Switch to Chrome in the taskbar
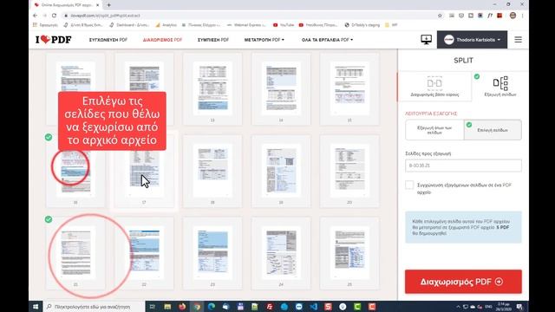 (x=197, y=307)
